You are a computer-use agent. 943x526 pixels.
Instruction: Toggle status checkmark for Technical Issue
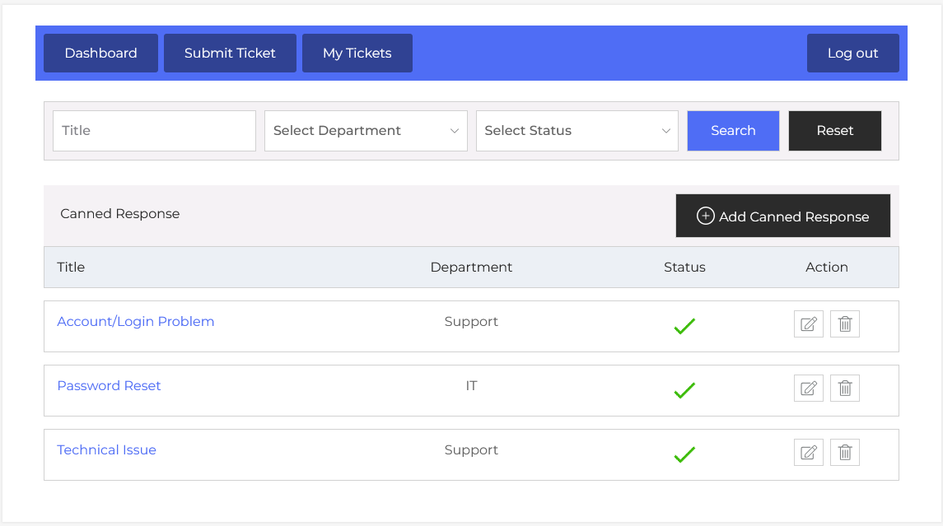click(684, 454)
